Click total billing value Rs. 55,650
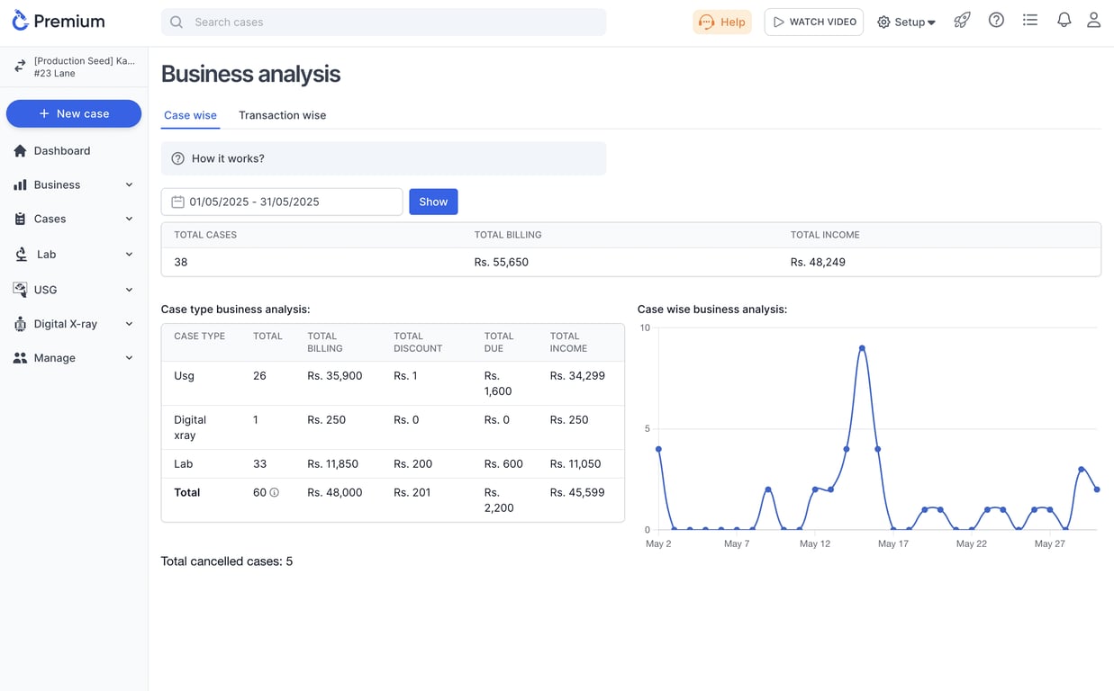Viewport: 1114px width, 691px height. pyautogui.click(x=502, y=262)
